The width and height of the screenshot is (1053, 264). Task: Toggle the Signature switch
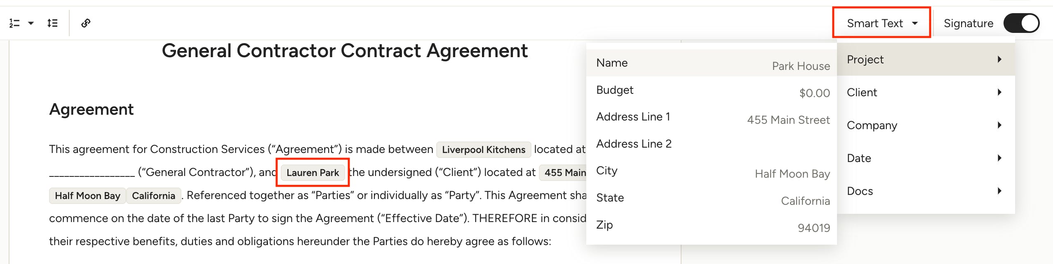point(1021,23)
